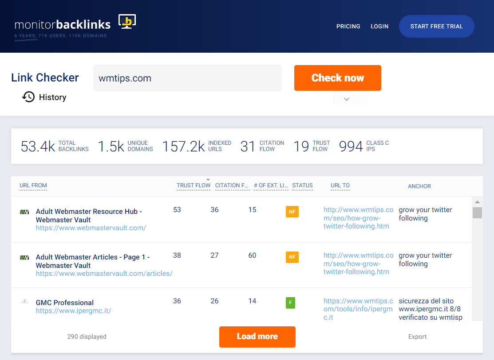Click the Export link
Image resolution: width=494 pixels, height=360 pixels.
pos(417,337)
